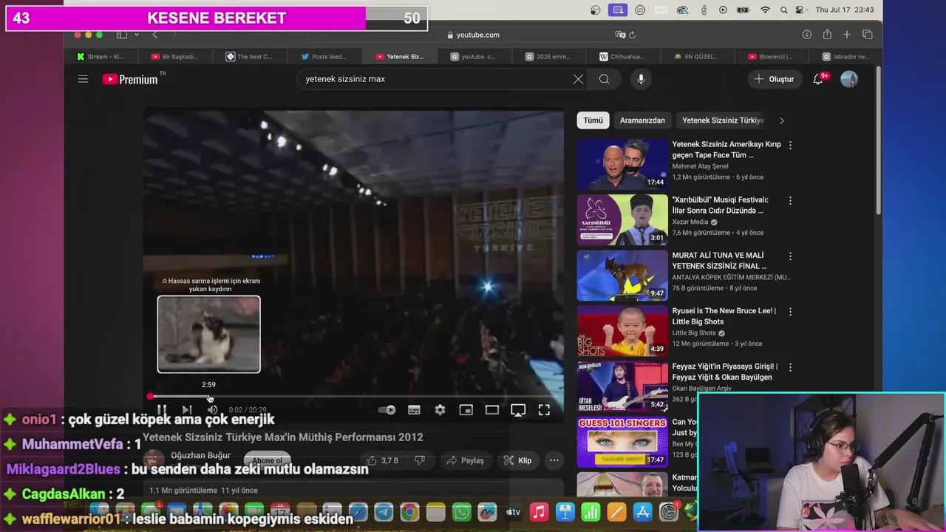Like the video (3,7 B)
The image size is (946, 532).
(x=383, y=460)
